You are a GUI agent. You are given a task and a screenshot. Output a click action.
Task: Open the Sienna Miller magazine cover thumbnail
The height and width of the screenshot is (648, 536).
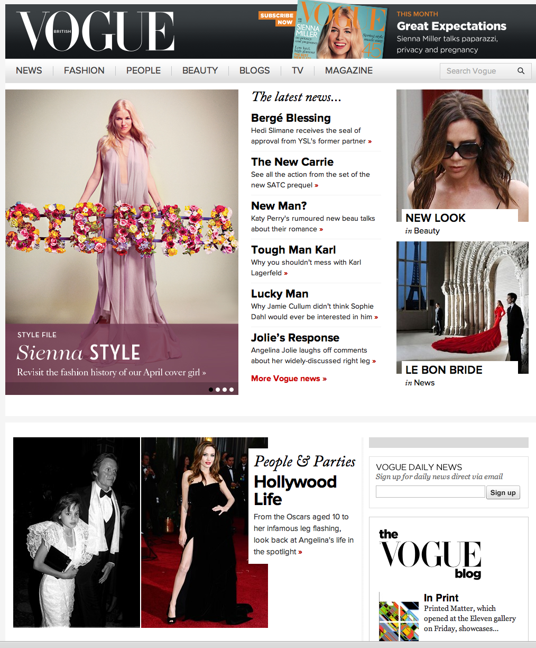[x=340, y=29]
